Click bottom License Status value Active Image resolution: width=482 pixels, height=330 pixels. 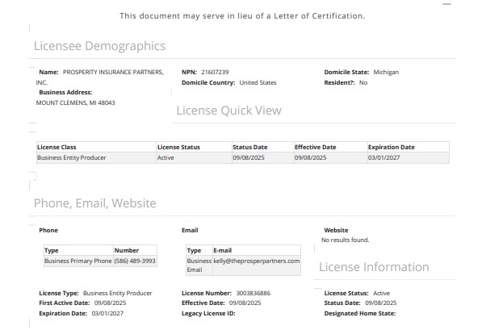381,293
